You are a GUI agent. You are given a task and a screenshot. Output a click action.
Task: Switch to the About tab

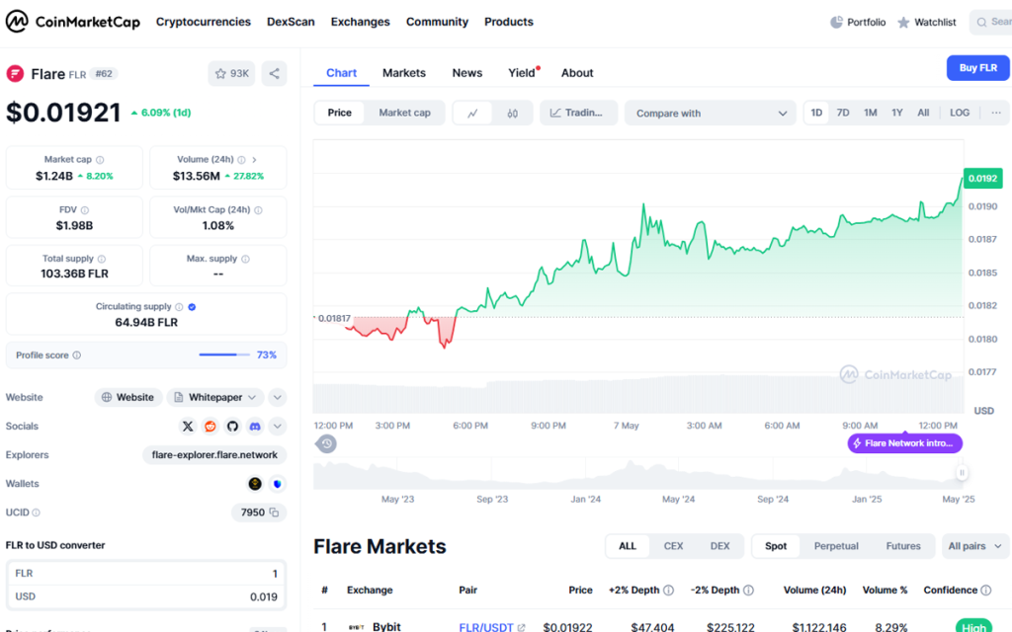[x=577, y=73]
